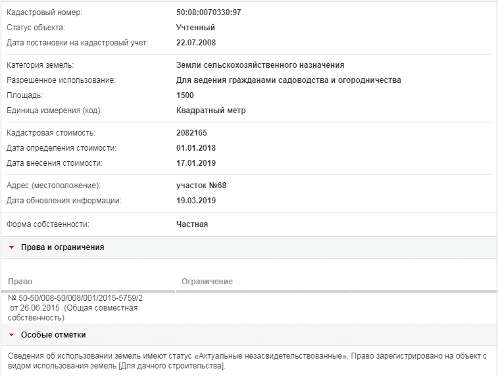Click ownership form value Частная

tap(192, 224)
